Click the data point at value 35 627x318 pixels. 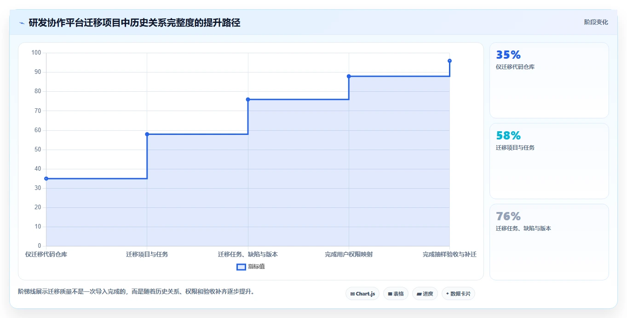(46, 179)
